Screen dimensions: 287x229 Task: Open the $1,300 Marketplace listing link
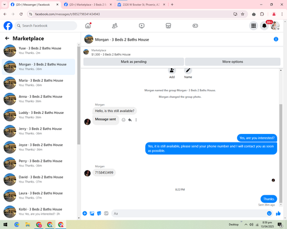pyautogui.click(x=111, y=54)
